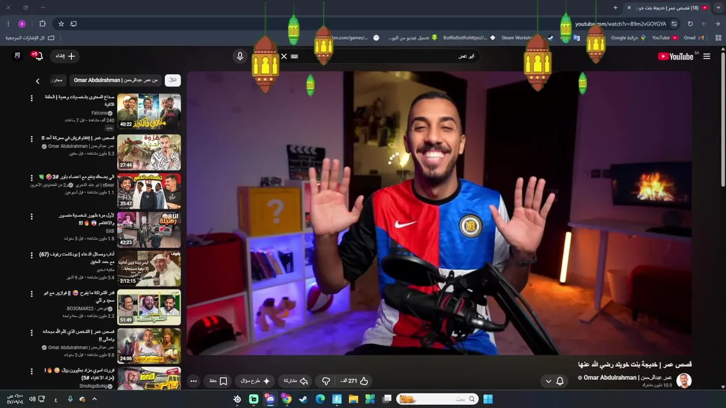The width and height of the screenshot is (726, 408).
Task: Open All Bookmarks folder (كل الإشارات المرجعية)
Action: [x=29, y=37]
